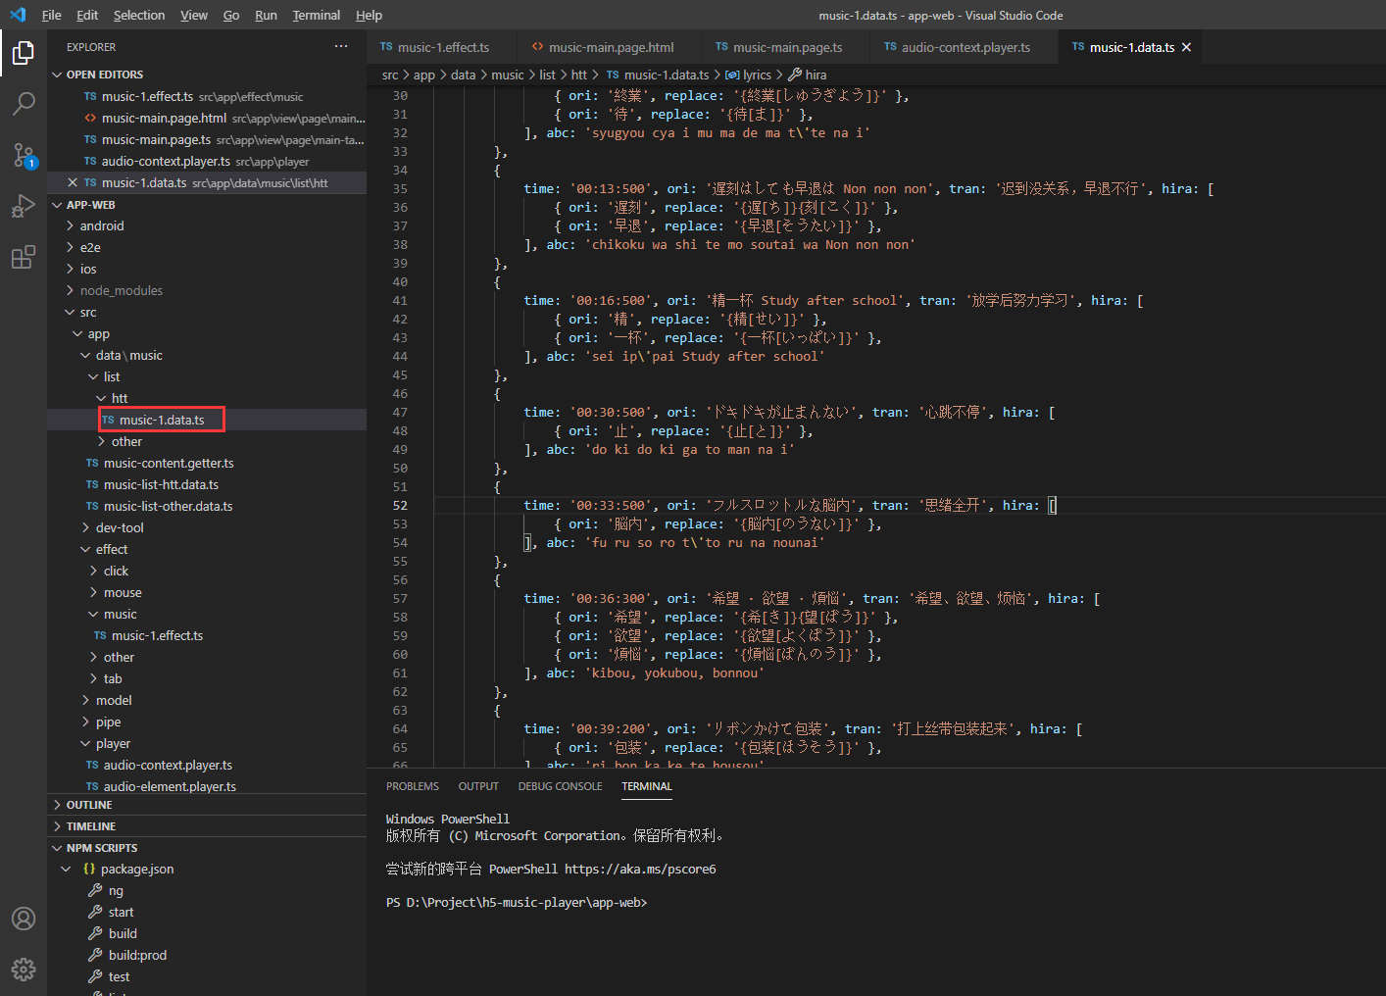Click the PowerShell terminal prompt line
This screenshot has height=996, width=1386.
pyautogui.click(x=517, y=902)
